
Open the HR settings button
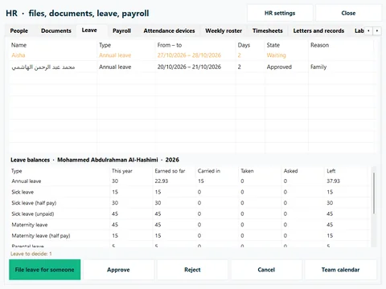pos(280,13)
